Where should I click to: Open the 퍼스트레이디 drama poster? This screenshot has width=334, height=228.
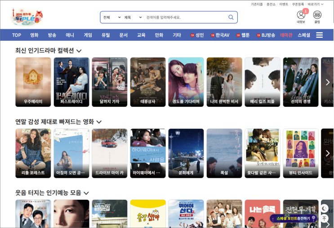tap(71, 82)
